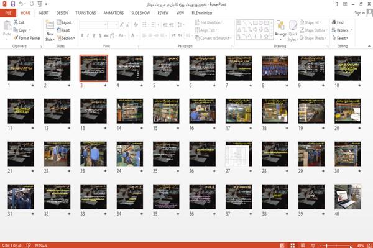Screen dimensions: 373x248
Task: Click the 40% zoom level button
Action: pos(361,246)
